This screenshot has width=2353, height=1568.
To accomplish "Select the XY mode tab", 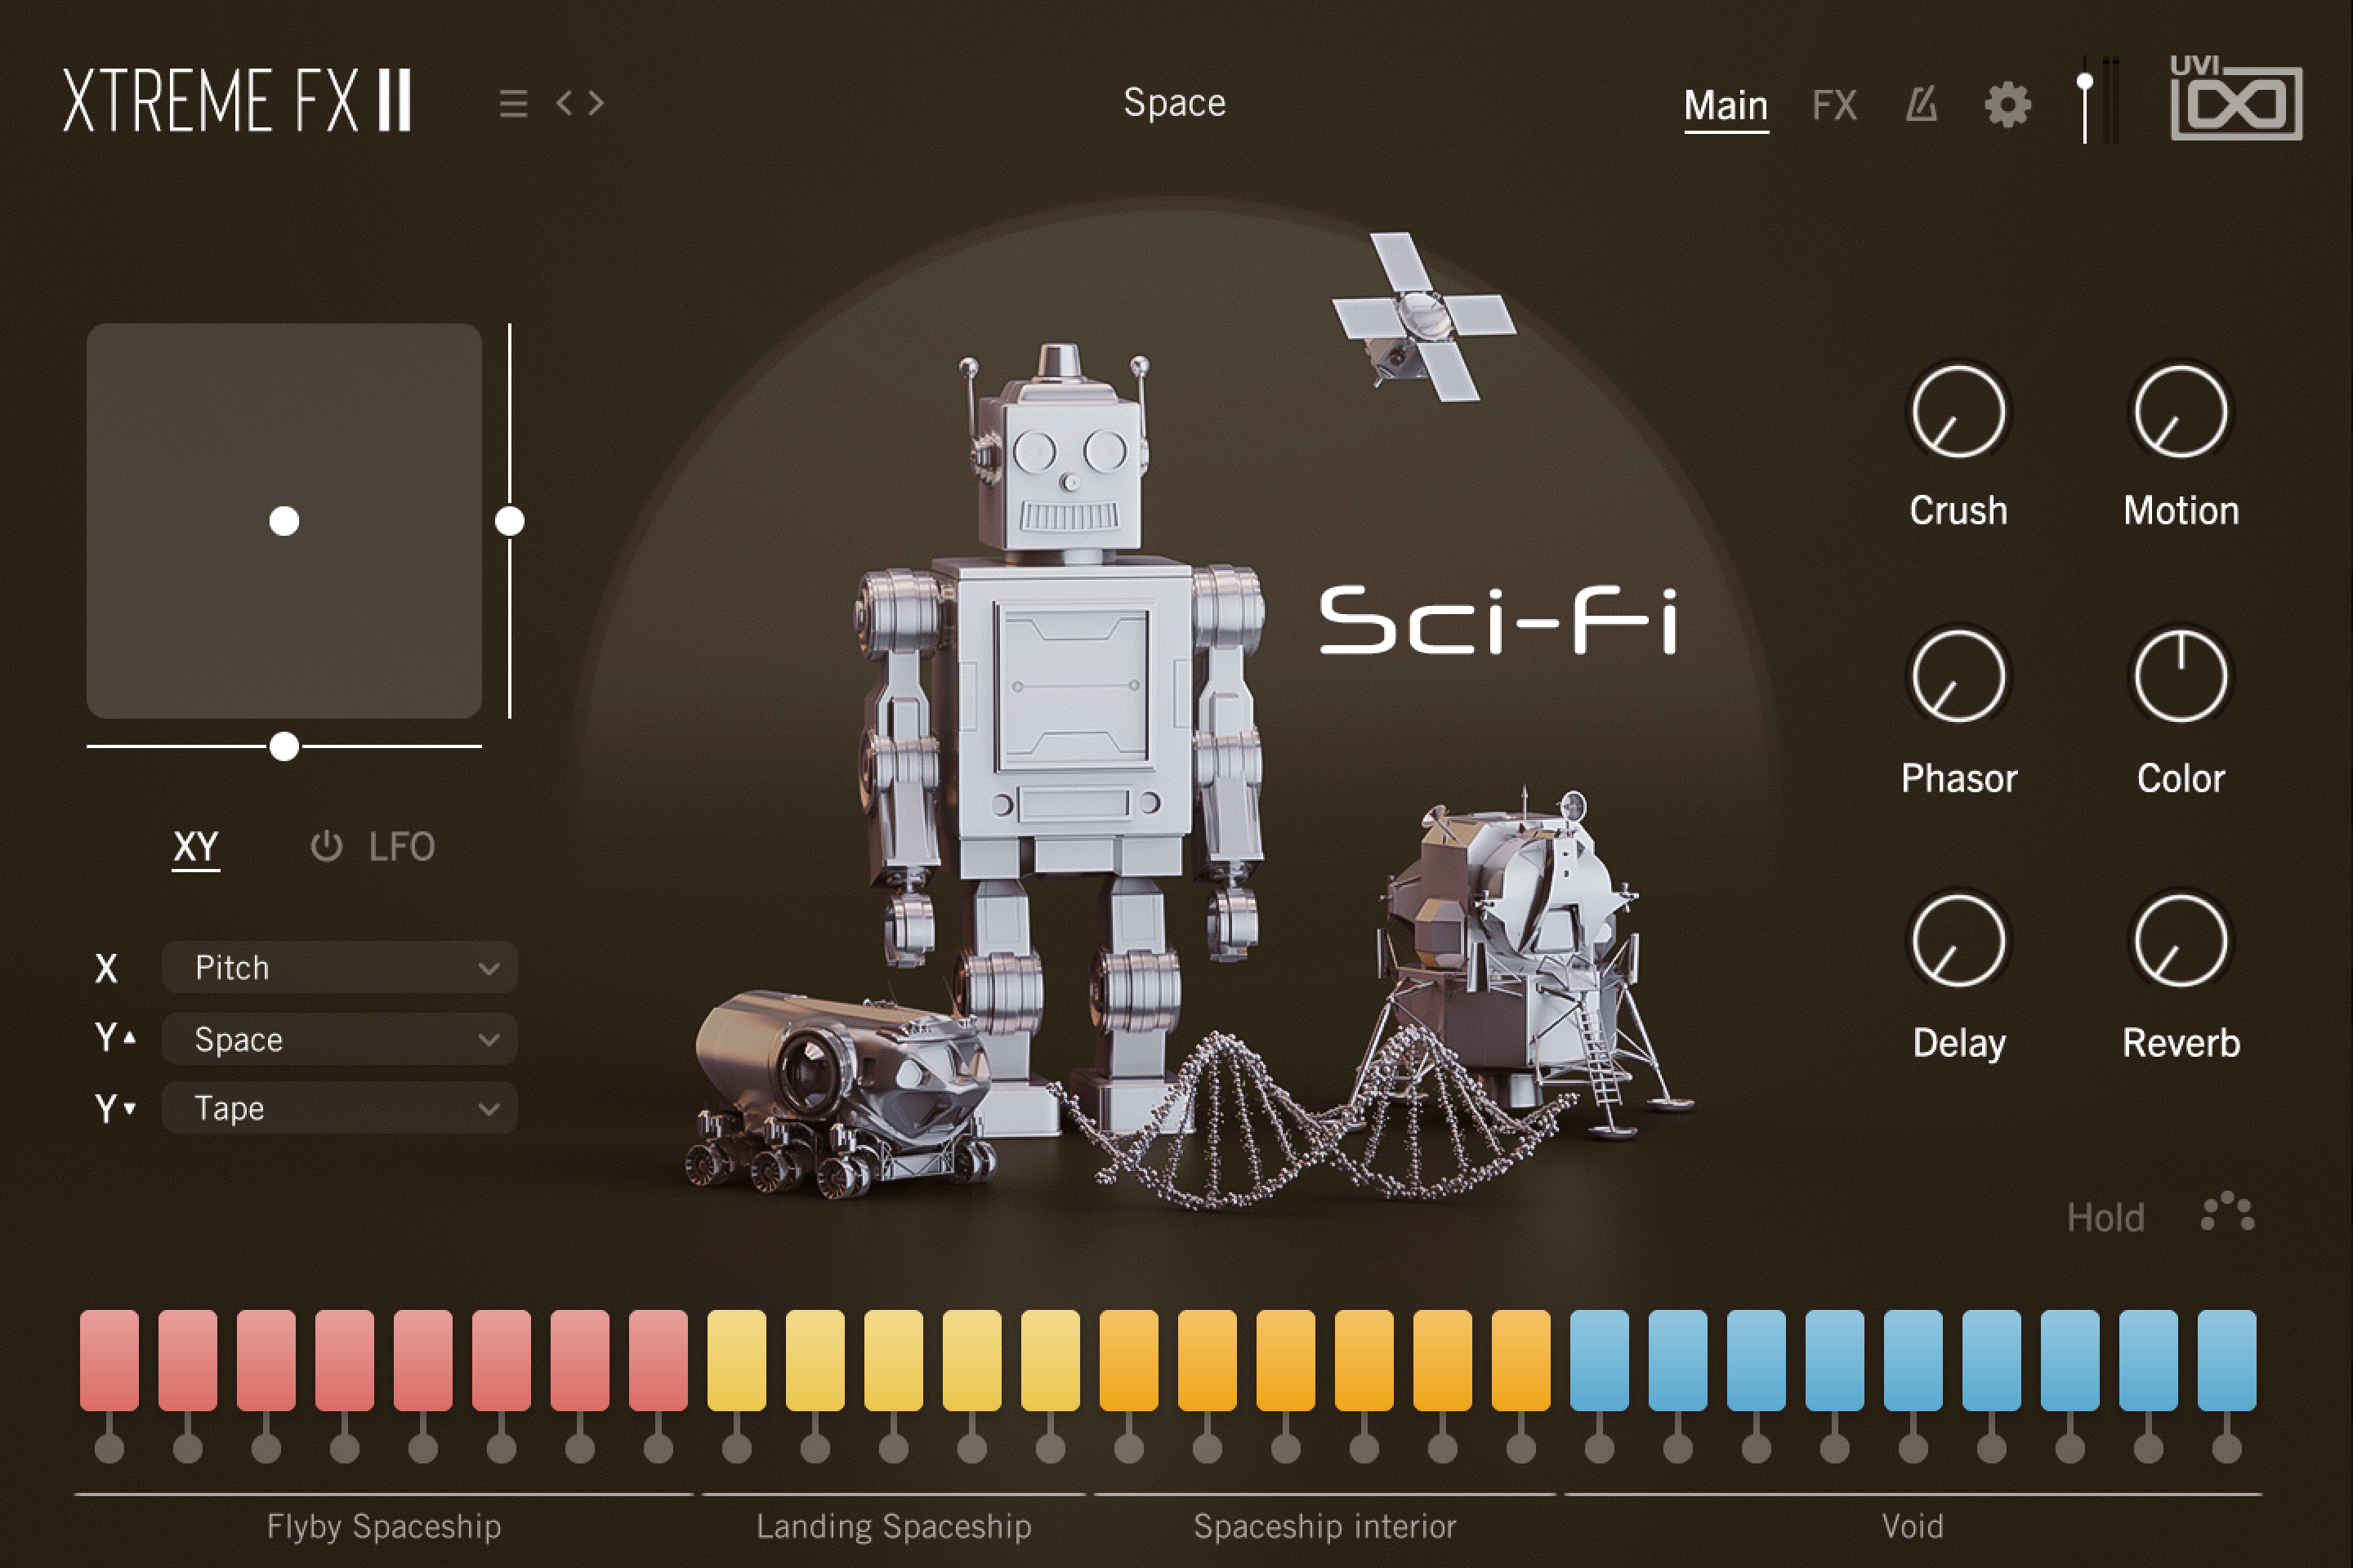I will [195, 847].
